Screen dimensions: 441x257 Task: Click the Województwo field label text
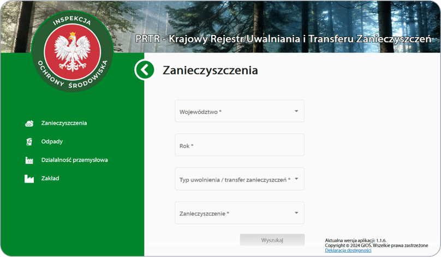point(200,112)
